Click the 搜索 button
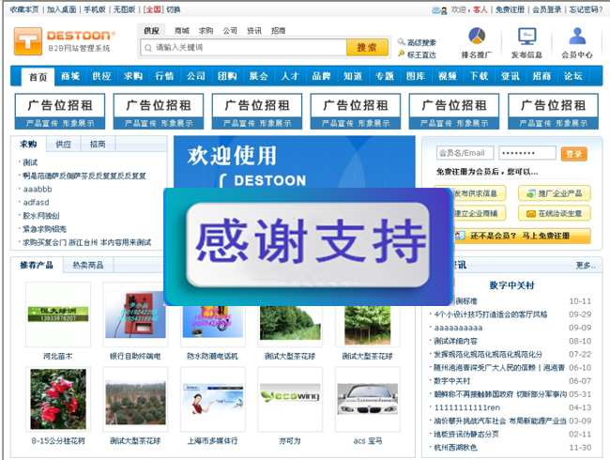The image size is (610, 460). 367,48
